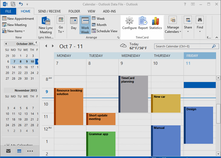Image resolution: width=221 pixels, height=158 pixels.
Task: Go forward to the next week
Action: 53,46
